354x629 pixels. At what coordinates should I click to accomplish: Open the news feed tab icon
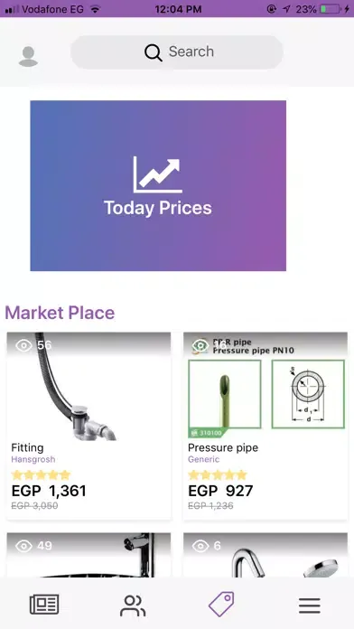point(44,605)
